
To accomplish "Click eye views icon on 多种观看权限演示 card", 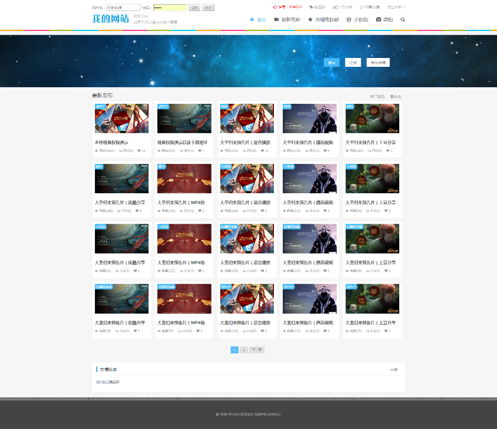I will [96, 151].
